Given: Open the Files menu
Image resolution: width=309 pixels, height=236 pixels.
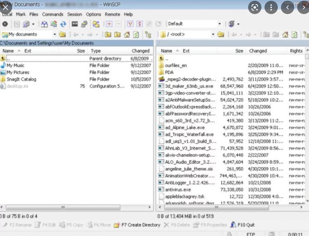Looking at the screenshot, I should pos(34,14).
